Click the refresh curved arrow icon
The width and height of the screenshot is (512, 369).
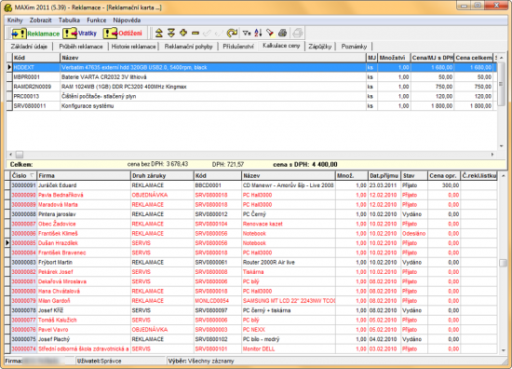click(232, 33)
